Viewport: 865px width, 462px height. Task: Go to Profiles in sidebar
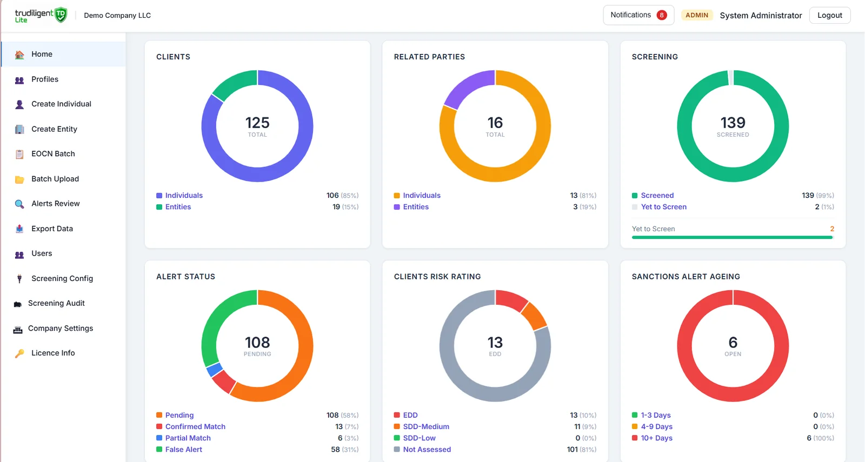pos(64,79)
